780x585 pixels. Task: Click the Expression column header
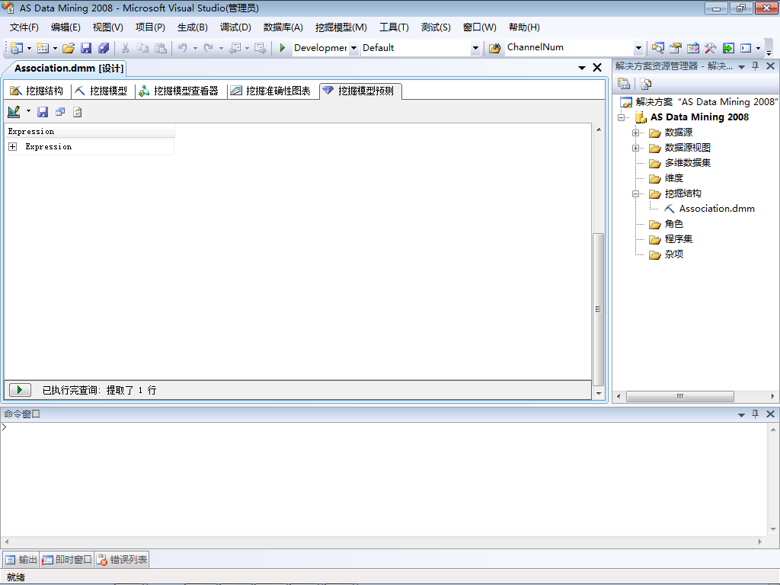click(x=90, y=131)
